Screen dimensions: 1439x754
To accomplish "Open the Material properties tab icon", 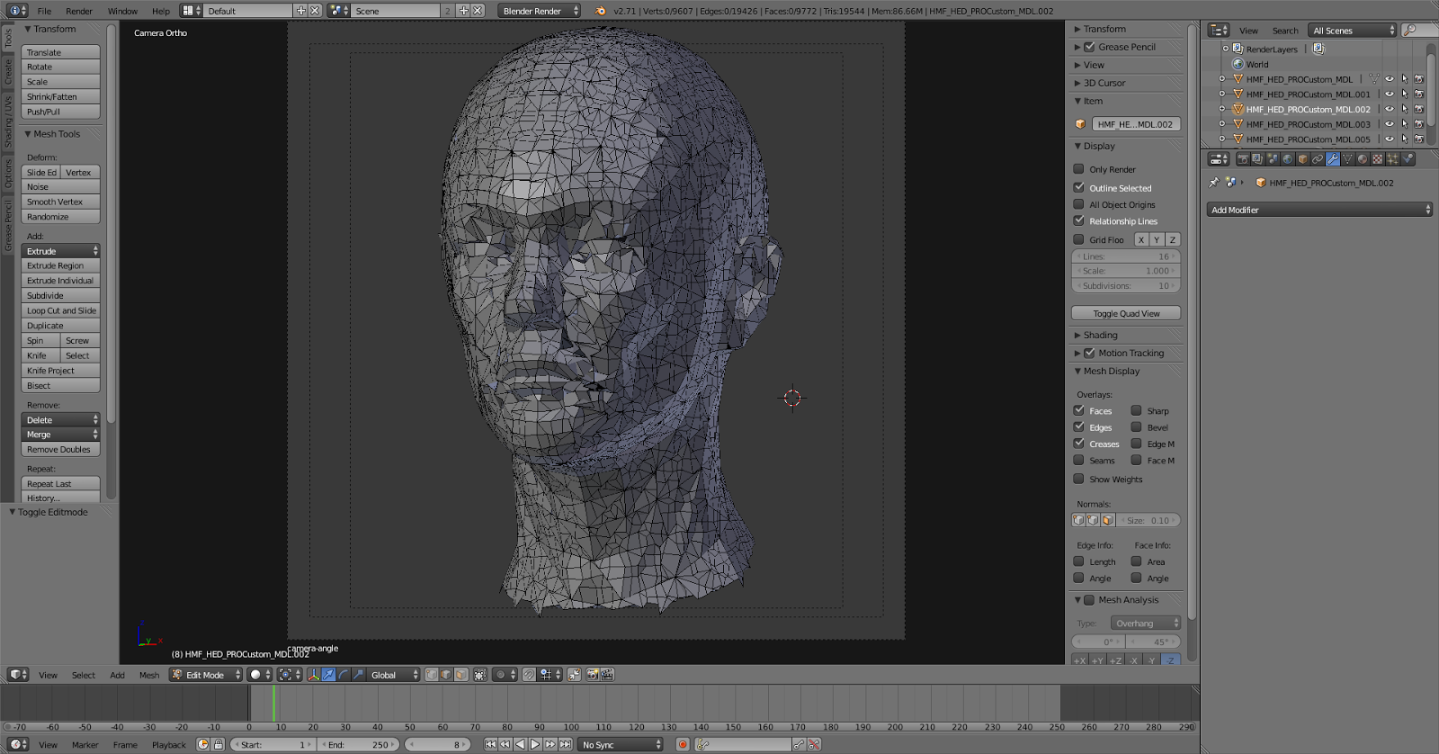I will (x=1363, y=159).
